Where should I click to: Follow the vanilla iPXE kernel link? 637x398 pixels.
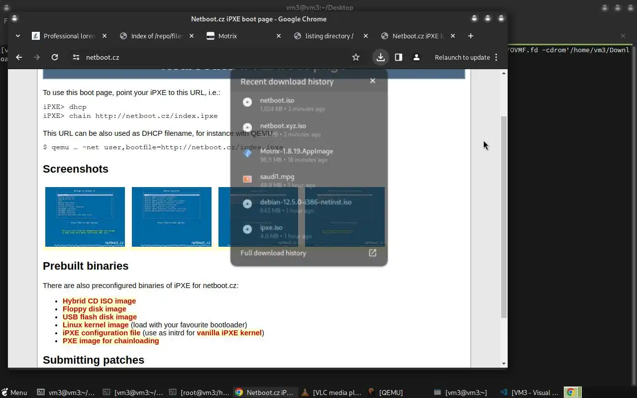(229, 333)
